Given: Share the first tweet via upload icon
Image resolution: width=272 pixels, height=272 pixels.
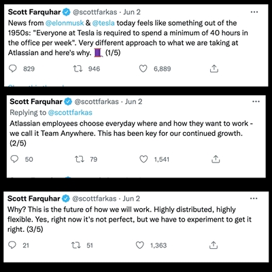Looking at the screenshot, I should pos(214,69).
